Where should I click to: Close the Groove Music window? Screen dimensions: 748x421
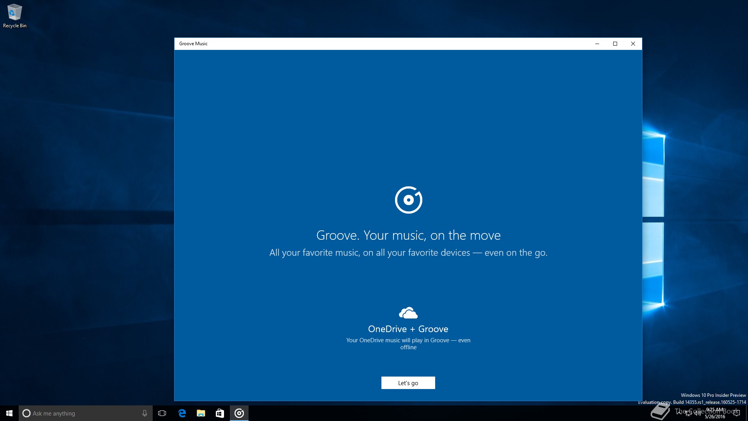point(633,44)
